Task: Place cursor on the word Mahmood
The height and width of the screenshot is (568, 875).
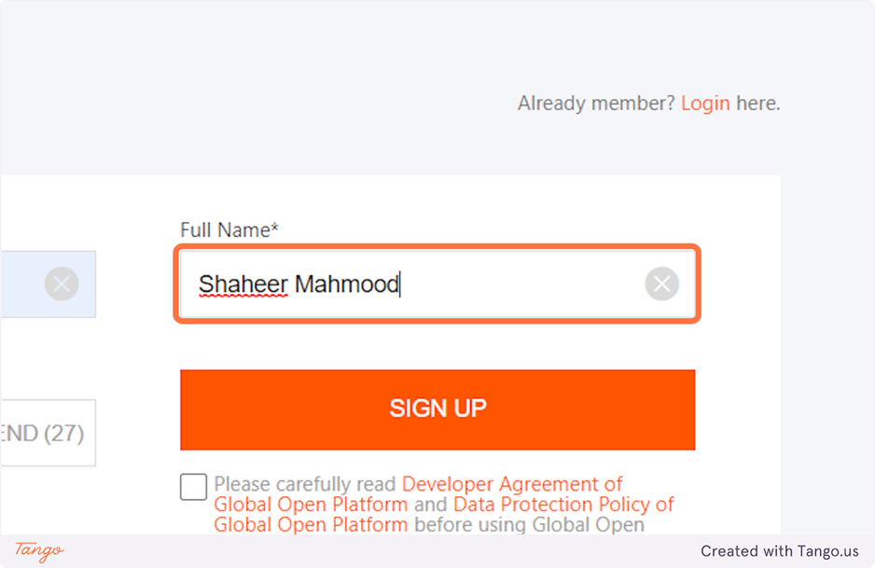Action: click(x=346, y=284)
